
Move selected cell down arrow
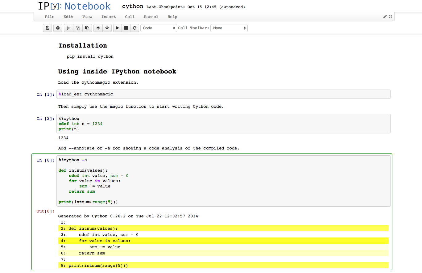point(107,28)
